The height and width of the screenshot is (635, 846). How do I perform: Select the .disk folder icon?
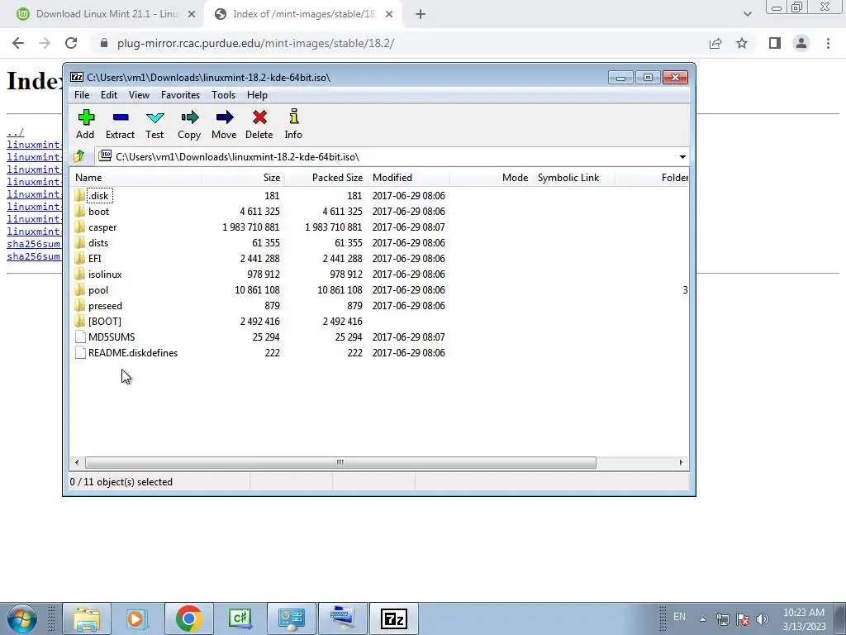[80, 195]
